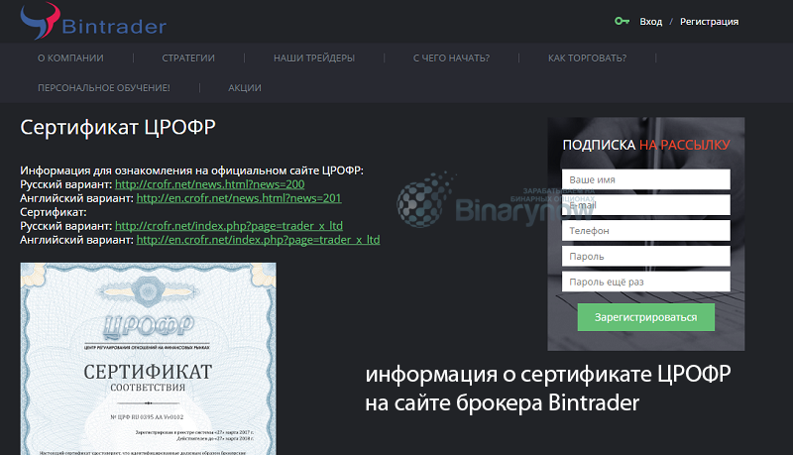The width and height of the screenshot is (793, 455).
Task: Click the Bintrader logo
Action: [93, 21]
